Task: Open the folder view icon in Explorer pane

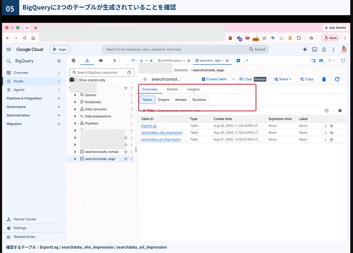Action: coord(101,60)
